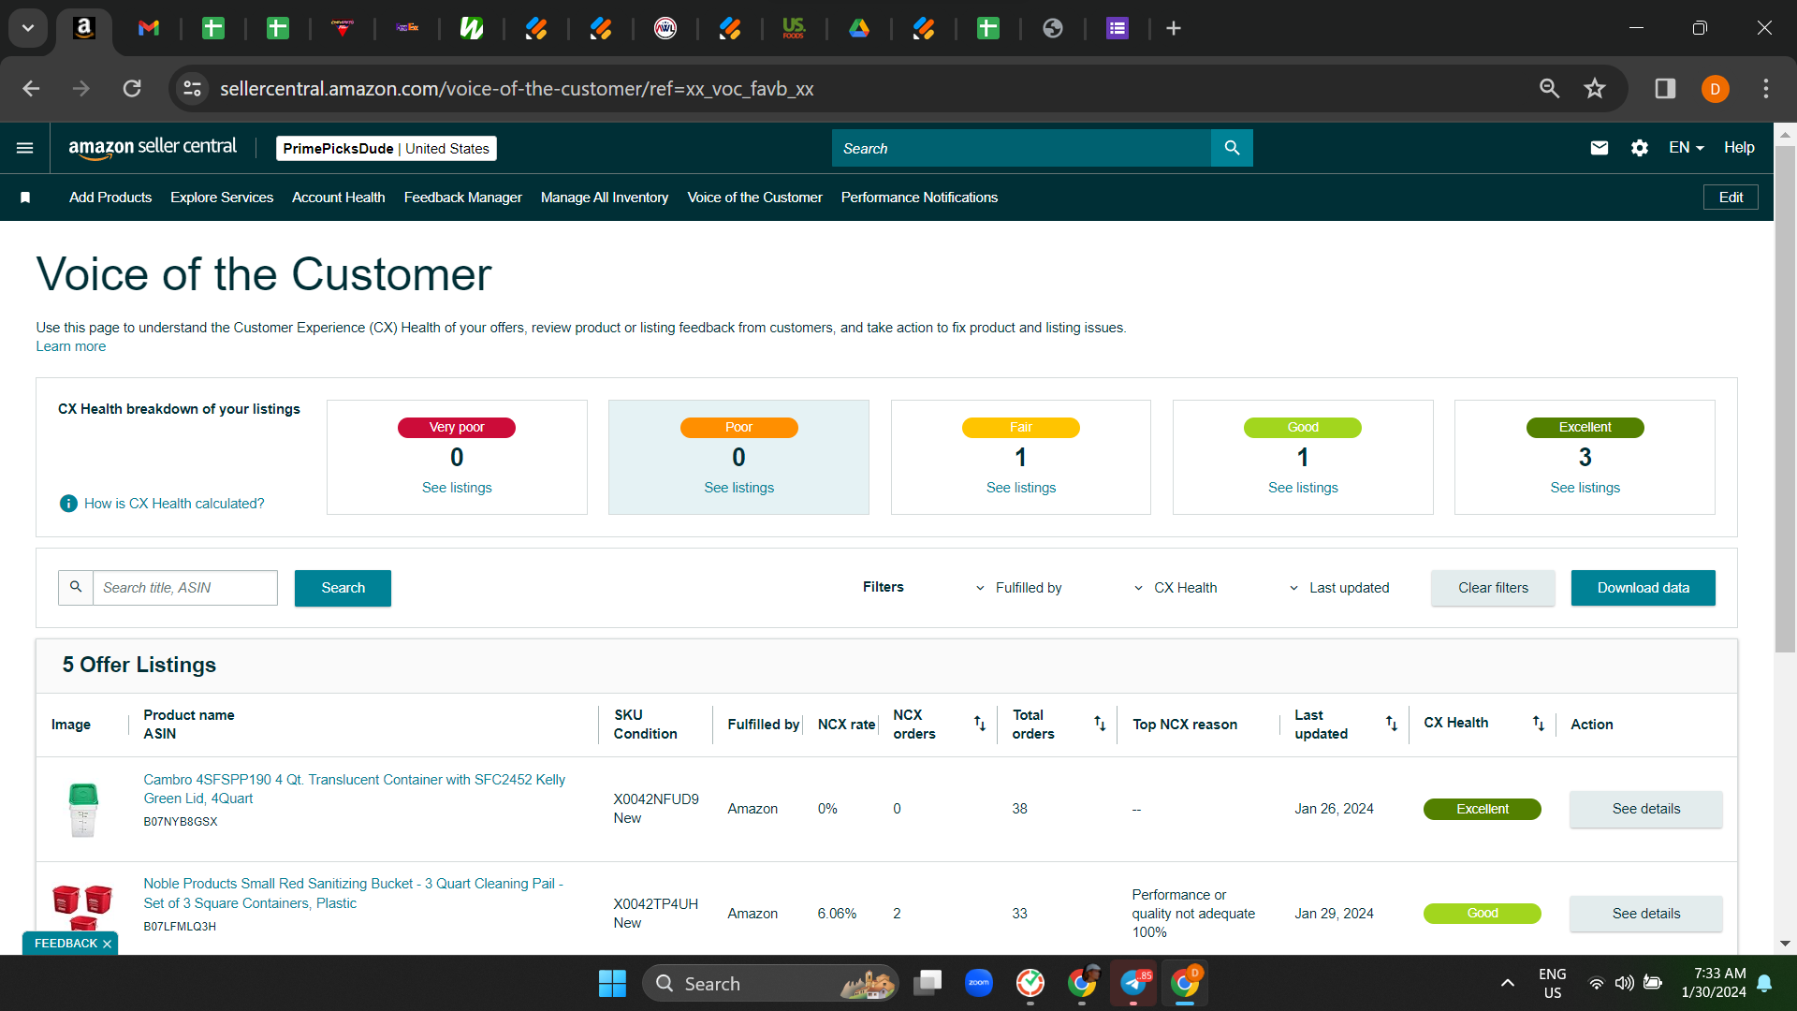Sort by Last updated column arrows

[1392, 724]
